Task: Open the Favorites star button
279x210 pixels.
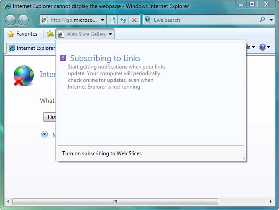Action: tap(23, 34)
